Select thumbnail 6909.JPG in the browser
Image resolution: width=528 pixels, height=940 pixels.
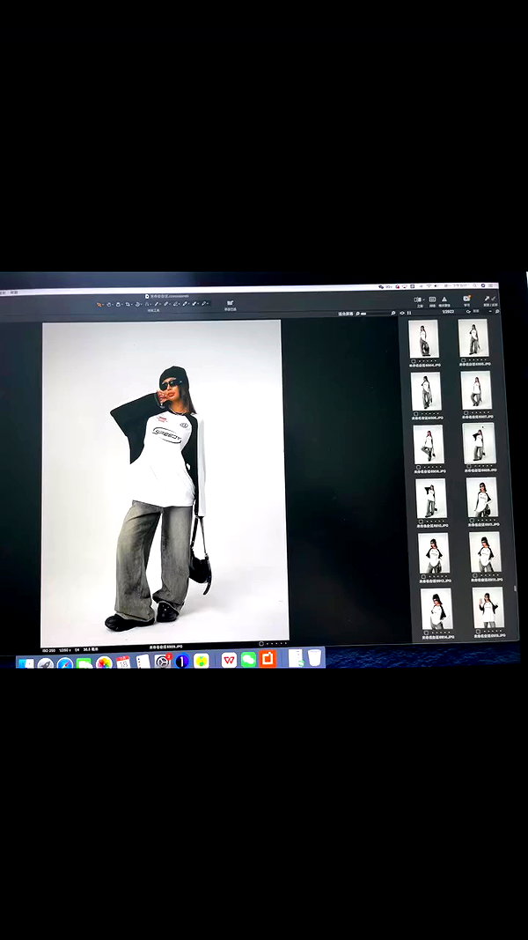[x=479, y=443]
